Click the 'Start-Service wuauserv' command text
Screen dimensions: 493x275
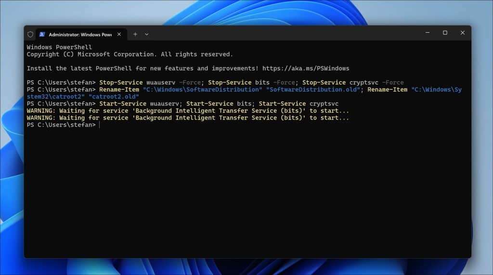139,104
